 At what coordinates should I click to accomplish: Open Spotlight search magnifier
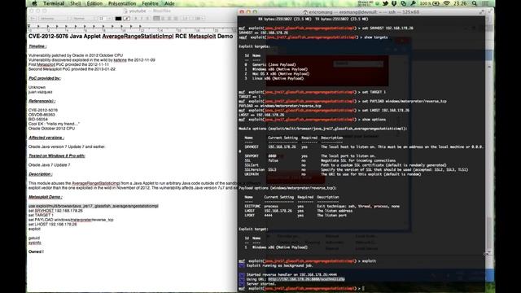coord(475,3)
